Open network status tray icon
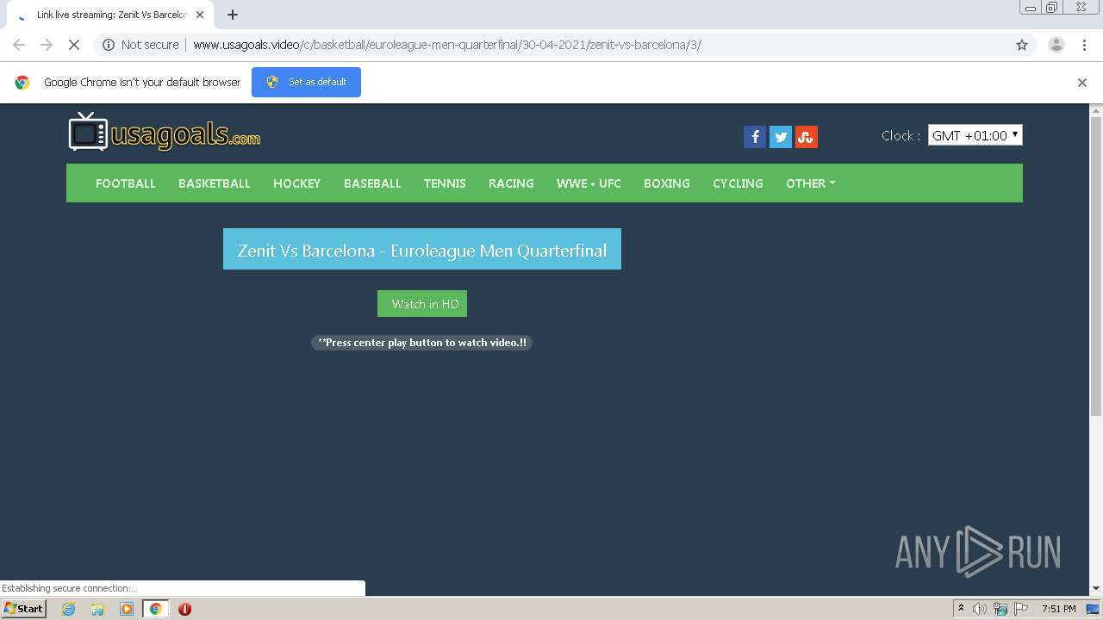Image resolution: width=1103 pixels, height=620 pixels. point(1000,609)
